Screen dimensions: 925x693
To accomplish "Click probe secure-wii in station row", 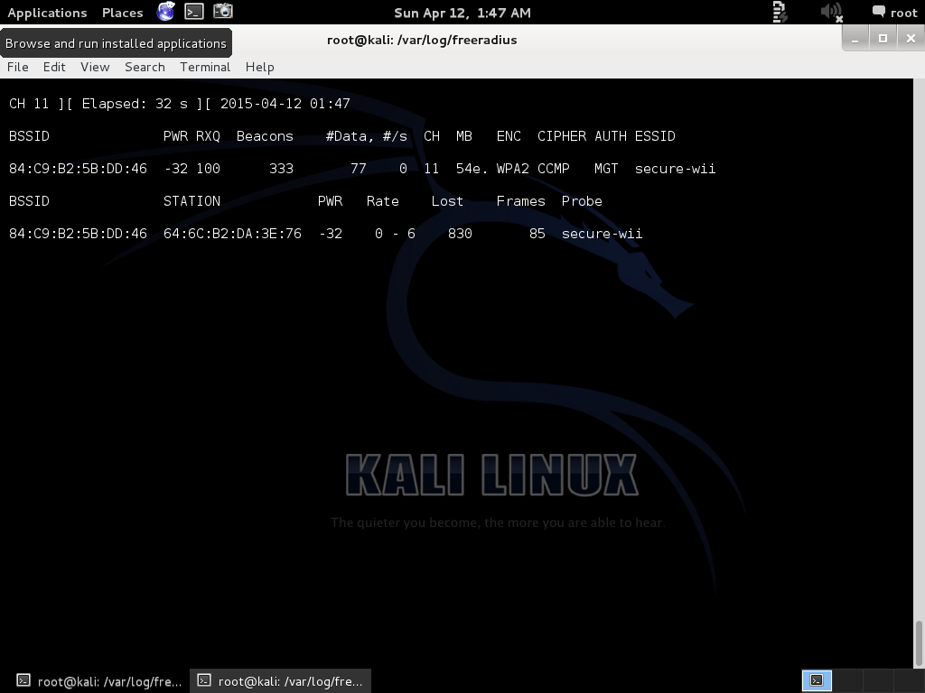I will click(x=602, y=234).
